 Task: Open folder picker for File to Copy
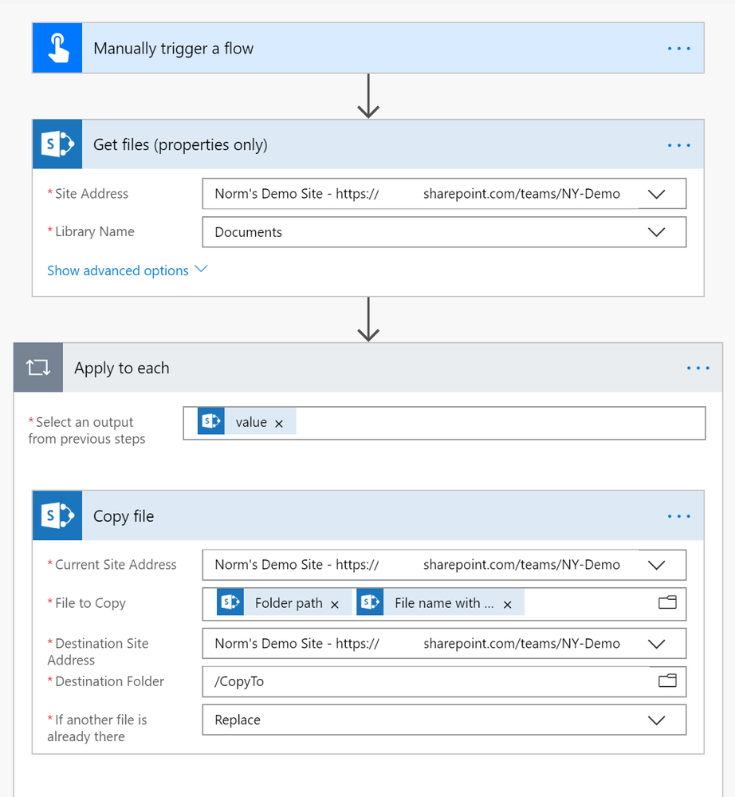(x=667, y=603)
